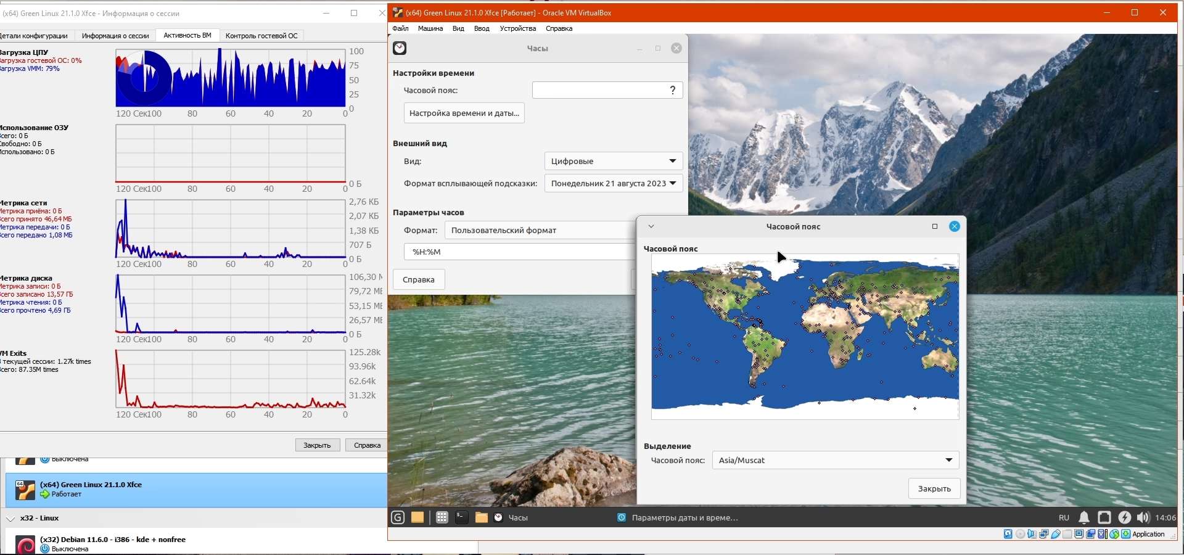
Task: Expand the clock view dropdown showing Цифровые
Action: (613, 161)
